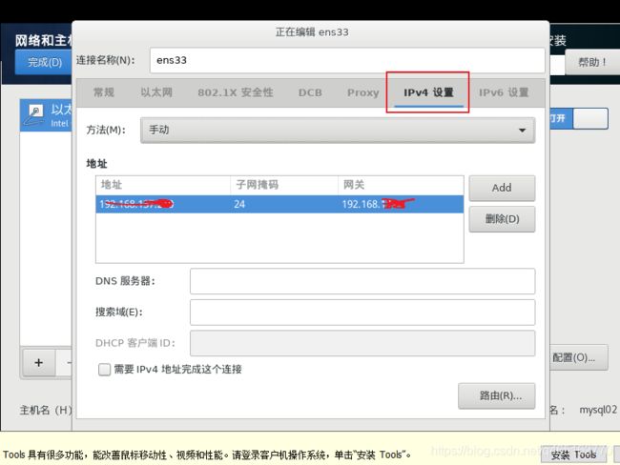Click the 配置(O)... button in the background window

pos(579,357)
